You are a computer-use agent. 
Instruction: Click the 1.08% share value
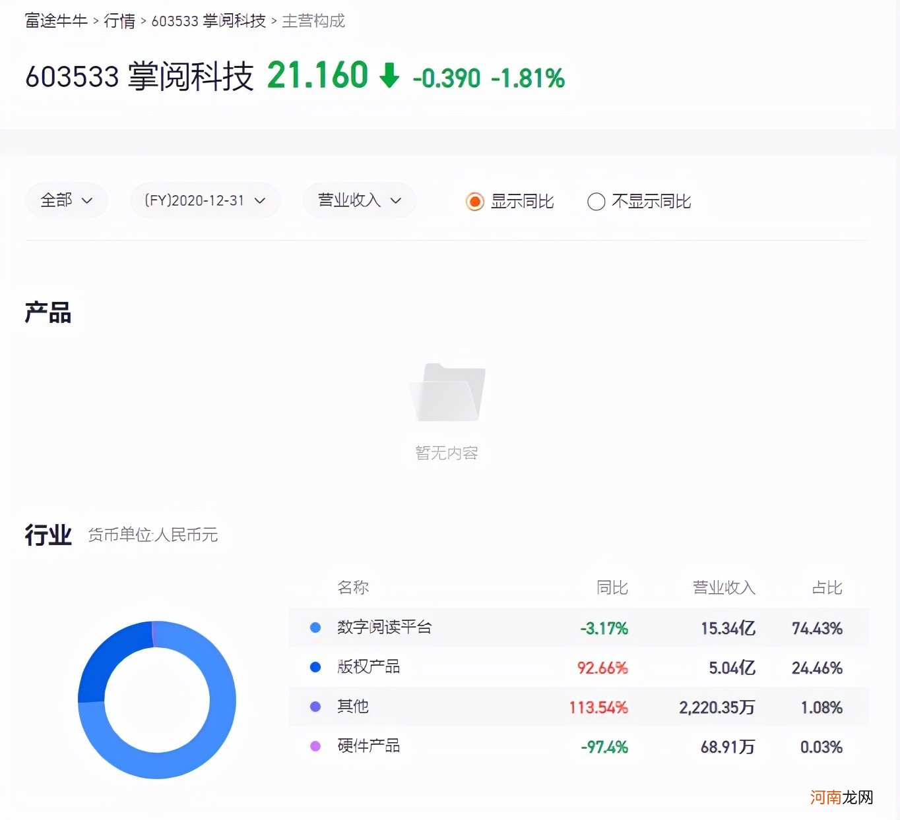point(821,707)
